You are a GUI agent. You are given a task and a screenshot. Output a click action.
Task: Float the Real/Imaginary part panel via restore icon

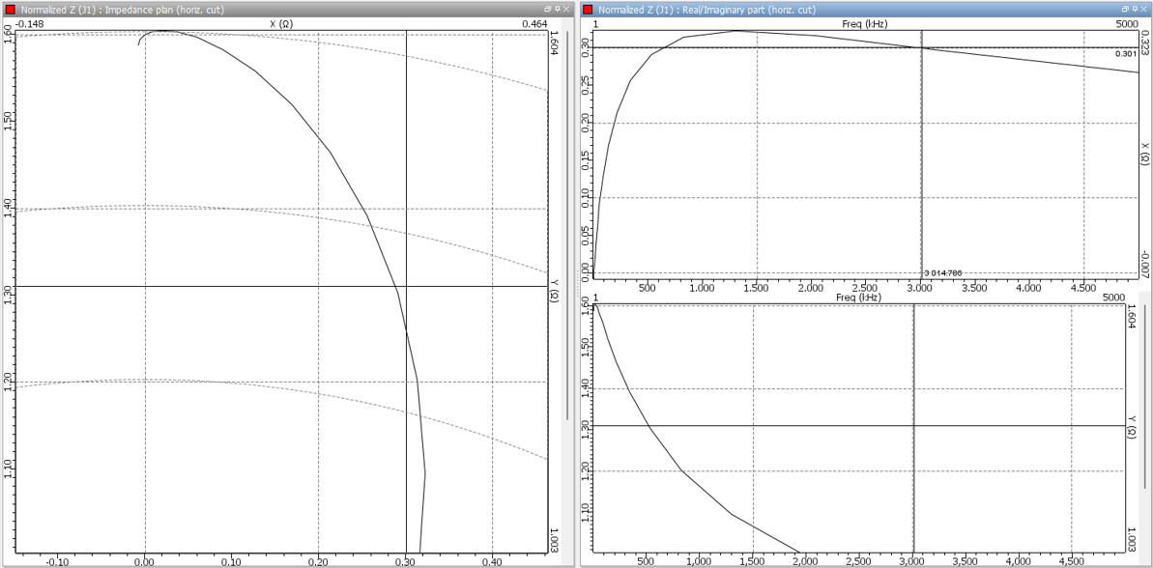1125,9
